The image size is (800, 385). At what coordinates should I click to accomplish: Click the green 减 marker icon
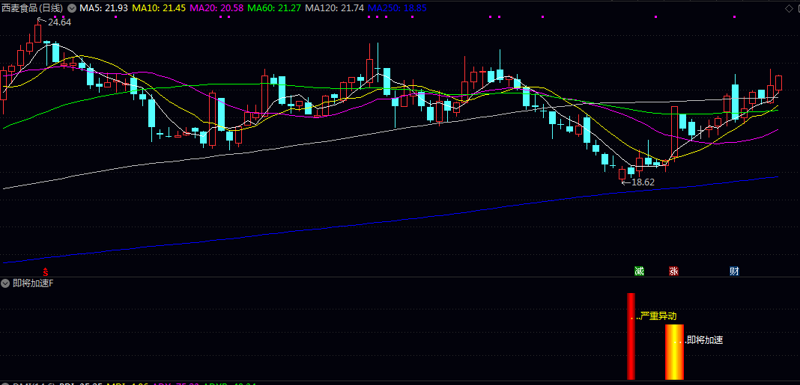click(x=638, y=271)
